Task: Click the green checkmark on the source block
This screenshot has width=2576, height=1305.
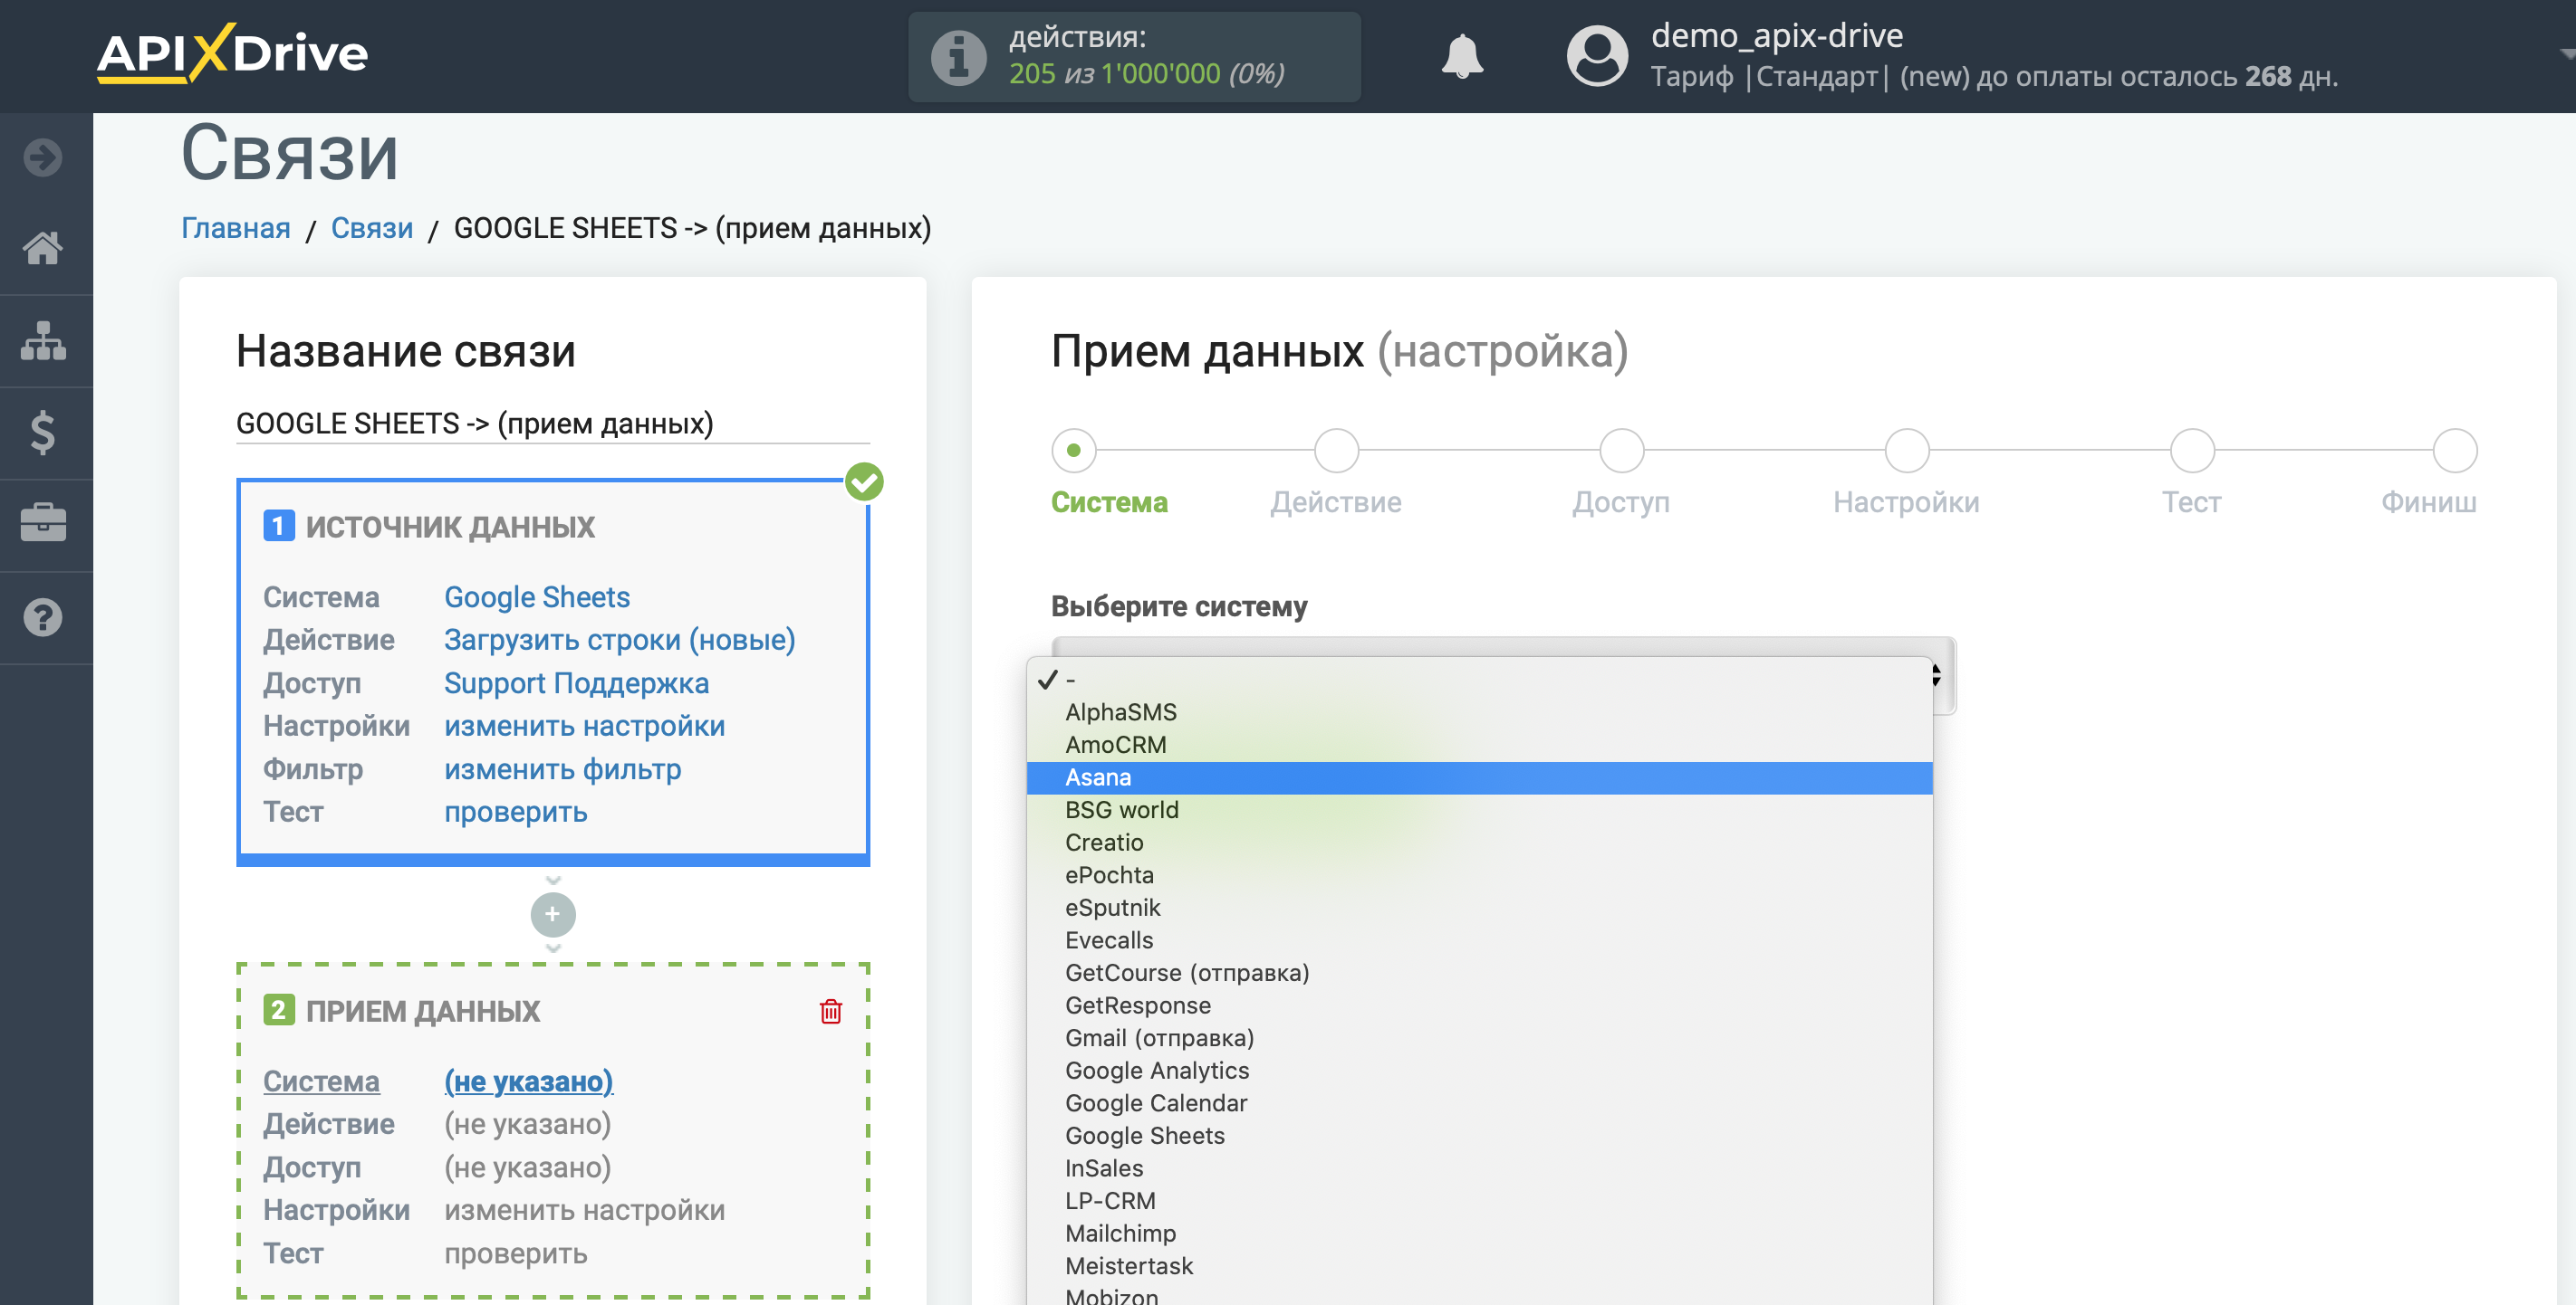Action: click(x=864, y=481)
